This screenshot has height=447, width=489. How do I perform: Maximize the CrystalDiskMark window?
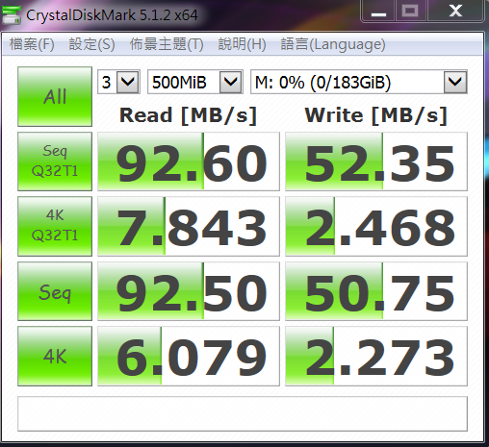click(410, 11)
